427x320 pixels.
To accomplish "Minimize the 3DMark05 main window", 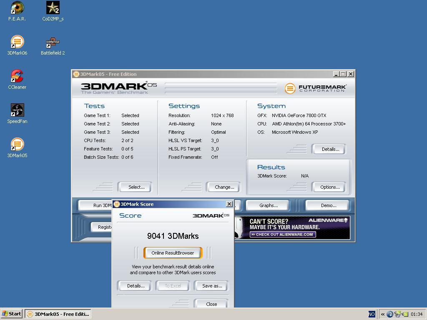I will (337, 74).
